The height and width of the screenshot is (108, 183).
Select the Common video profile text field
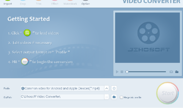62,88
